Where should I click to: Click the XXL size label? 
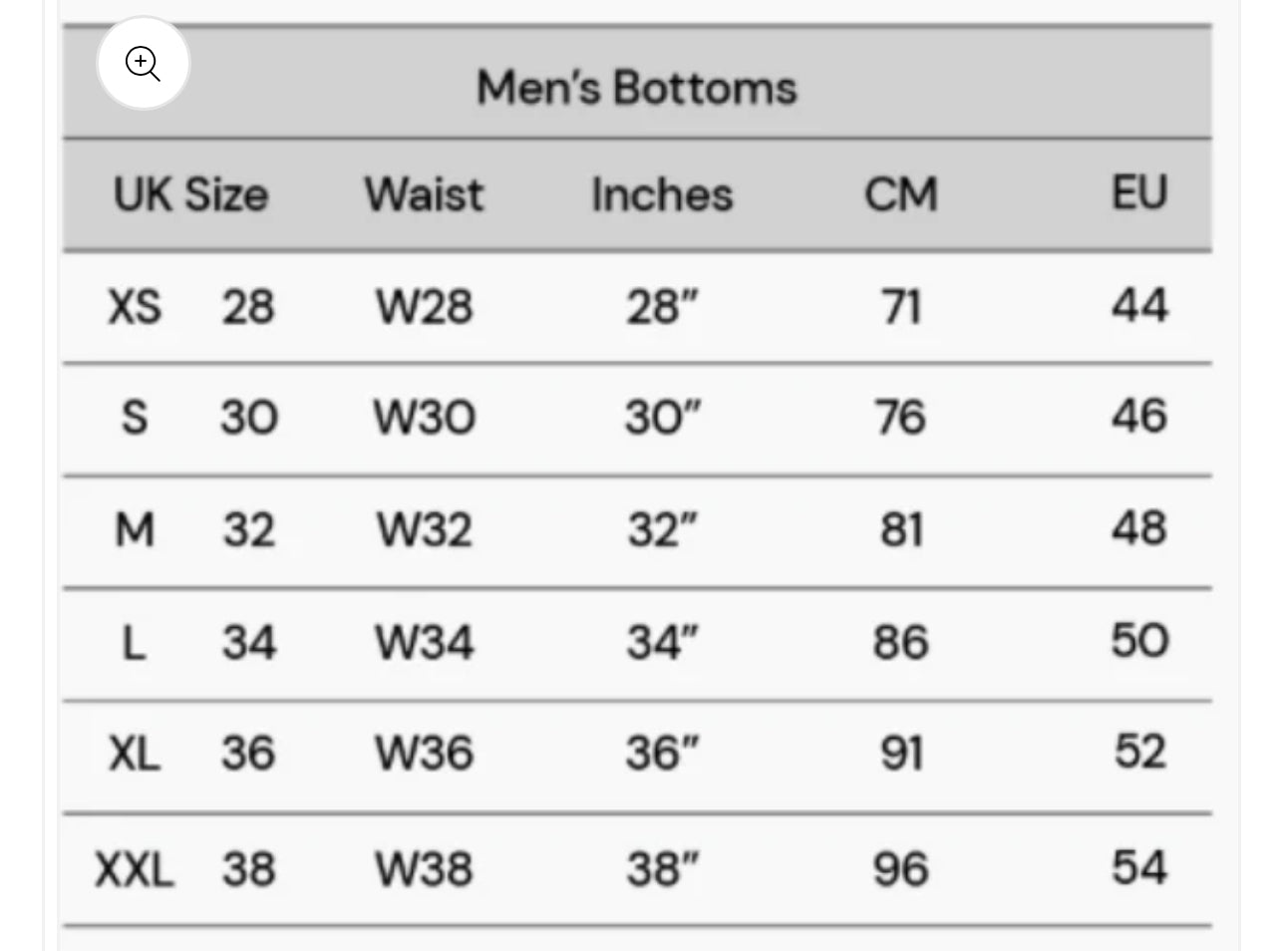(135, 868)
